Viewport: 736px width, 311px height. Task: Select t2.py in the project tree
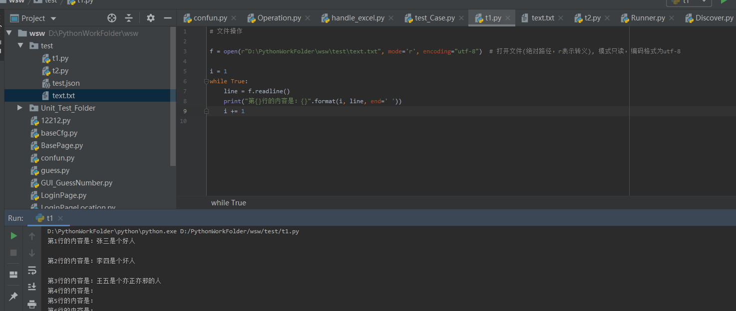point(60,71)
